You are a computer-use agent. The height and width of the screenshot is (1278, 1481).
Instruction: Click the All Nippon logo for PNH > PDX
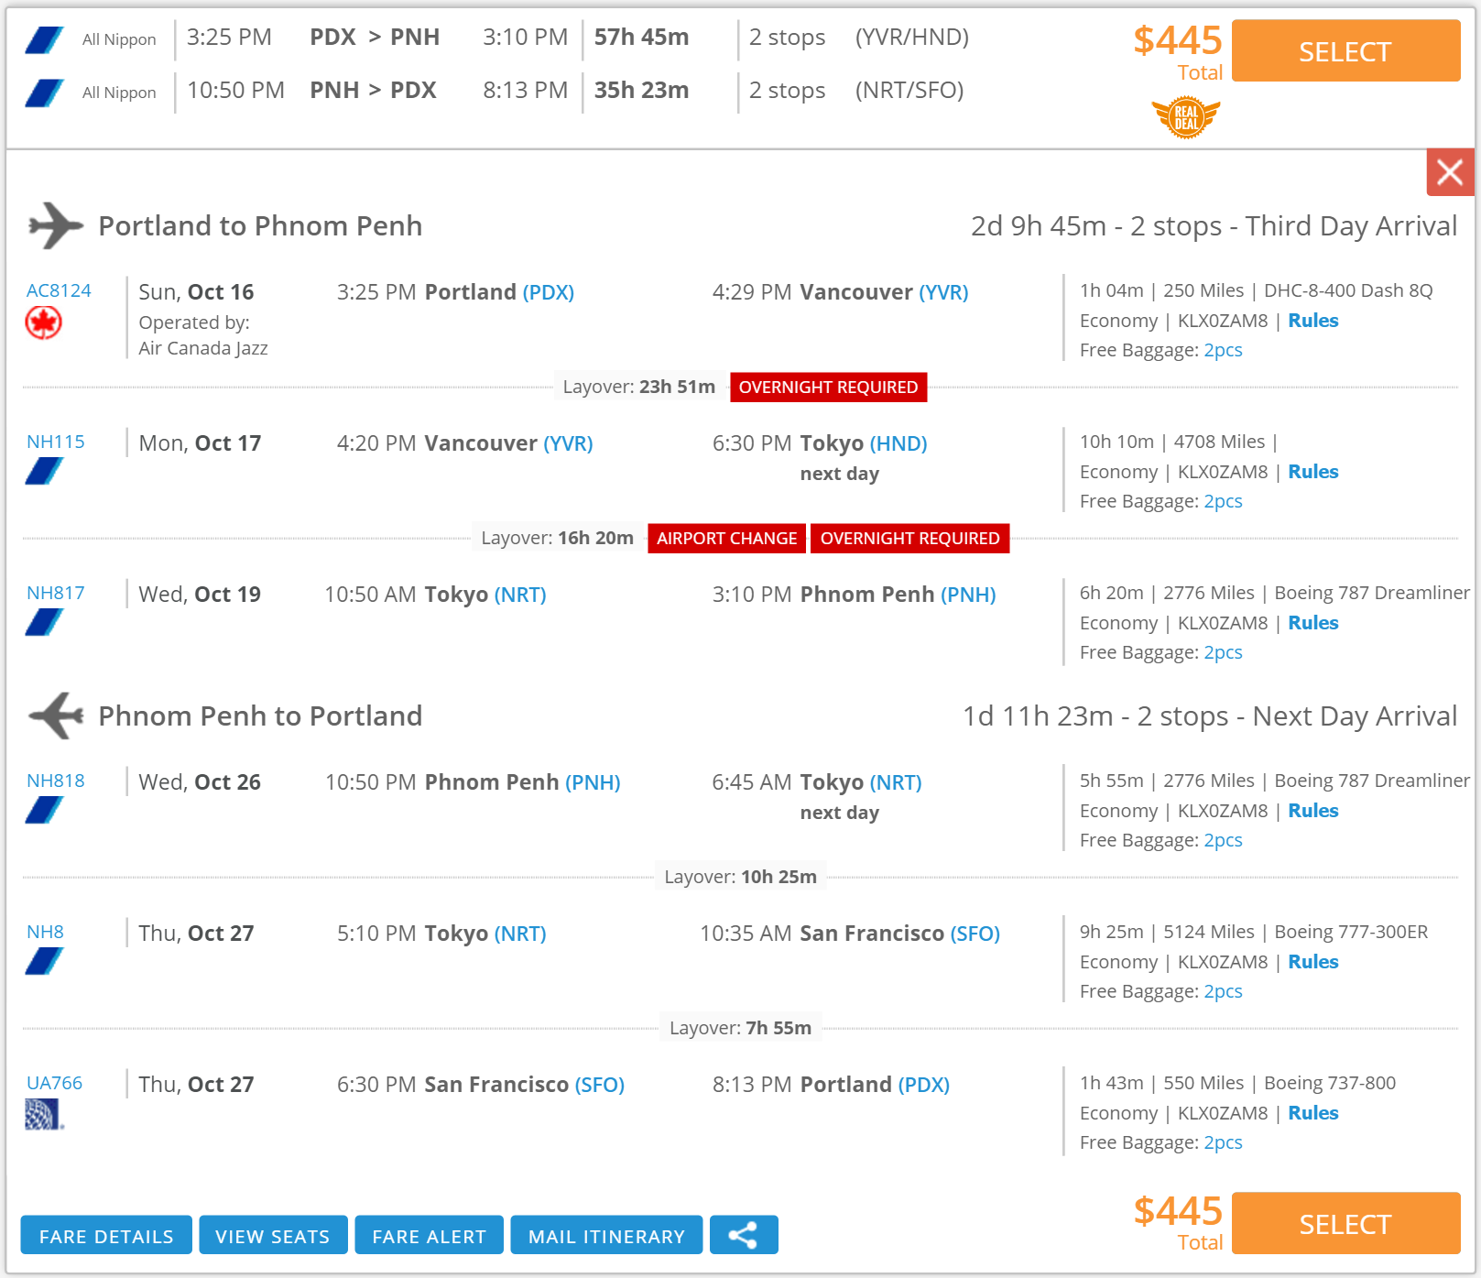coord(44,93)
